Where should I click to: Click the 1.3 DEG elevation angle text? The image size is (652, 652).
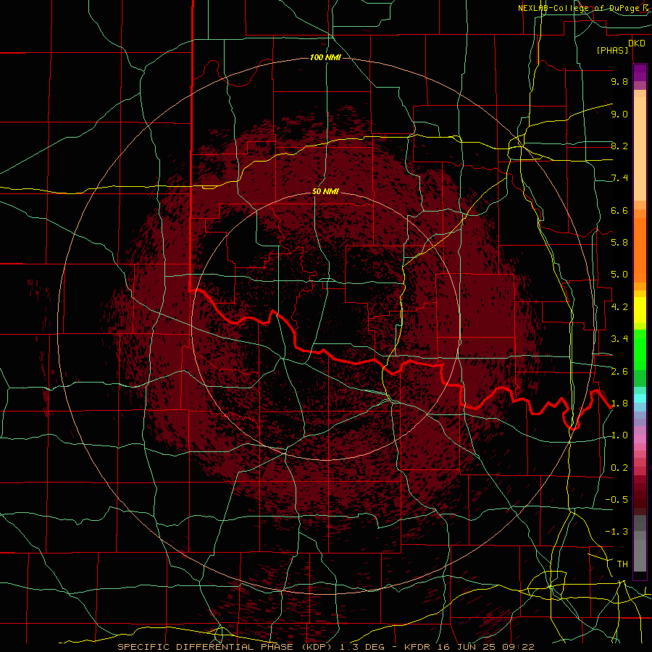pyautogui.click(x=361, y=647)
